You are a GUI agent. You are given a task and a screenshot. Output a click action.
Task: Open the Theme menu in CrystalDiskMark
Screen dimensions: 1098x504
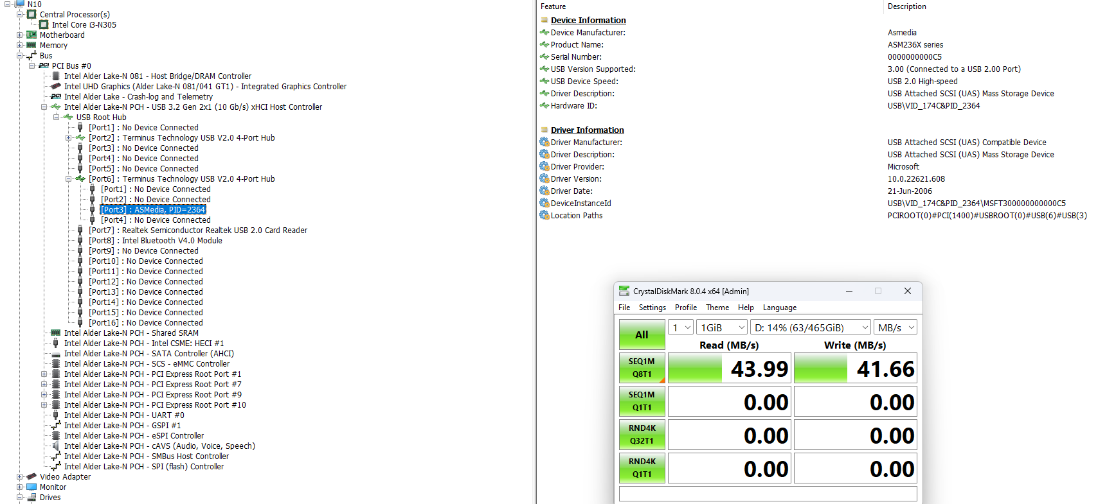pos(717,308)
